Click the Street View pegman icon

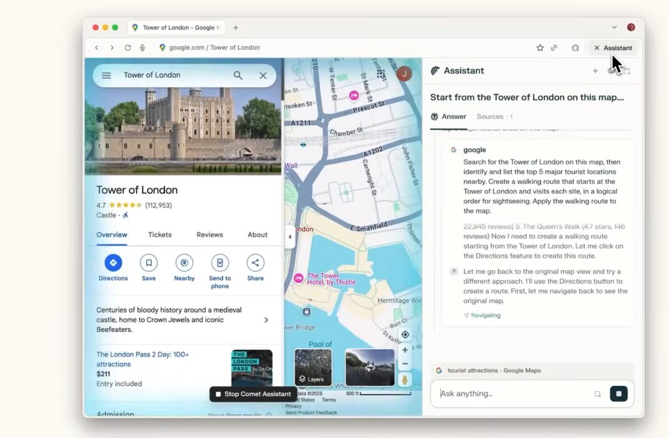405,379
